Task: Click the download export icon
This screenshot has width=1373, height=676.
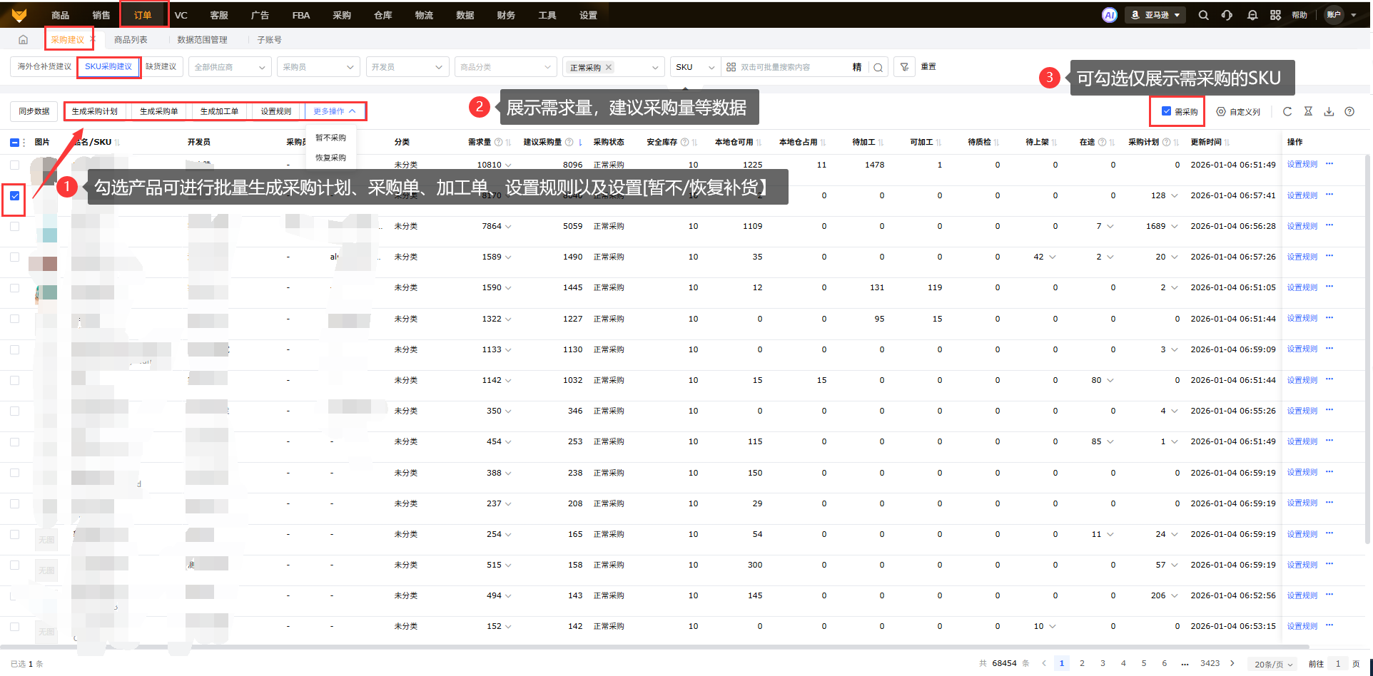Action: (1329, 111)
